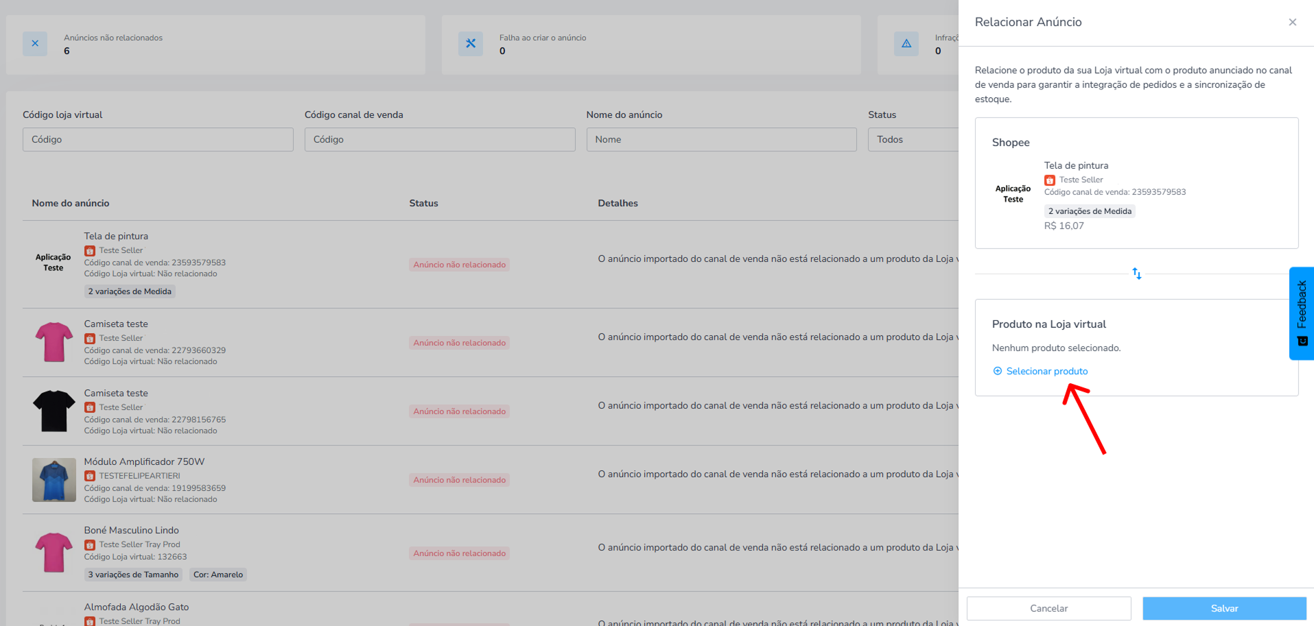Close the Relacionar Anúncio panel
The image size is (1314, 626).
click(1292, 22)
